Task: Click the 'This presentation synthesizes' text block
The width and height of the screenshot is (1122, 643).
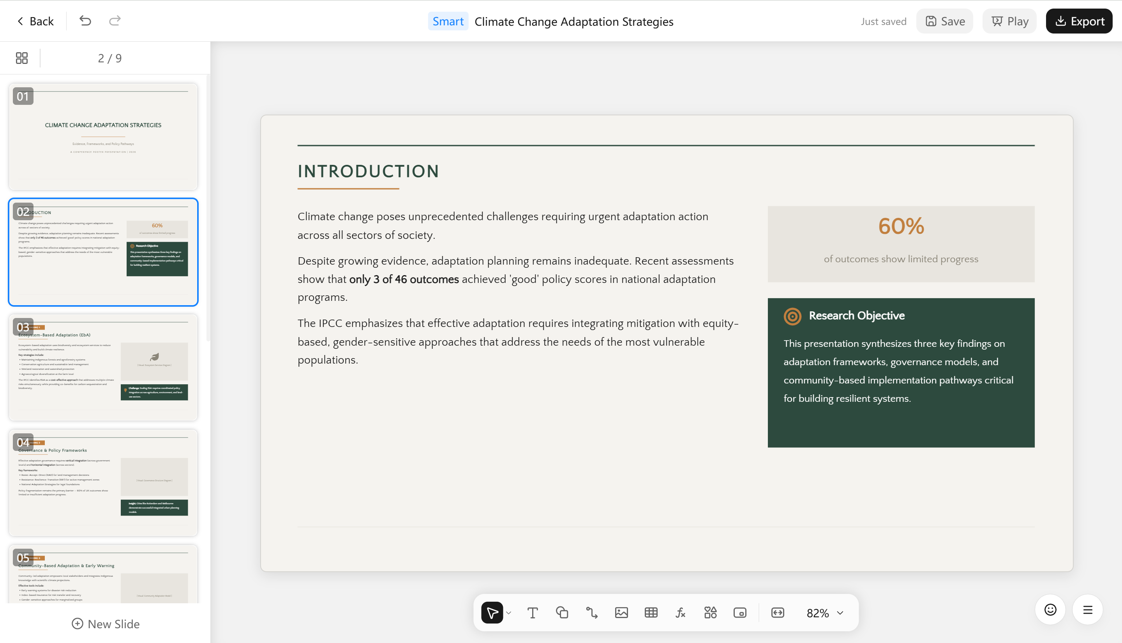Action: coord(899,371)
